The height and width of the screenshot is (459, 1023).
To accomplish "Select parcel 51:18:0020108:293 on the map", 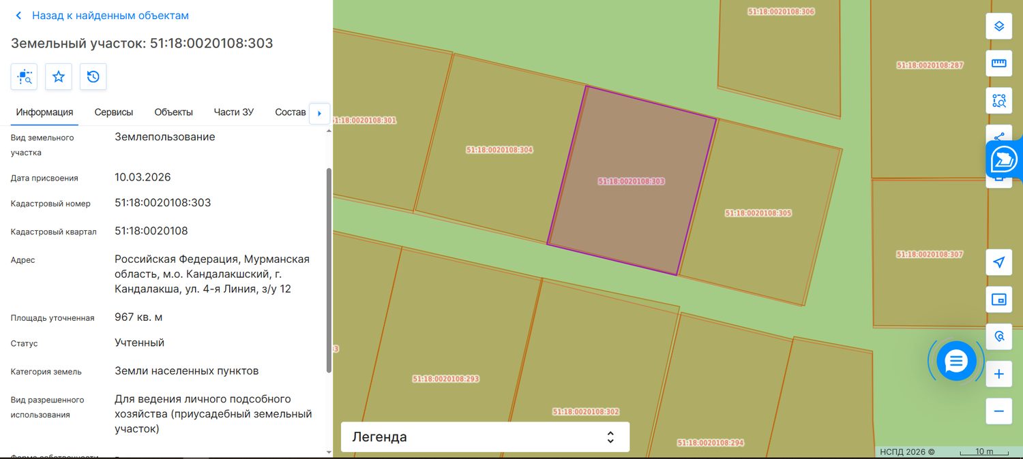I will pyautogui.click(x=446, y=379).
